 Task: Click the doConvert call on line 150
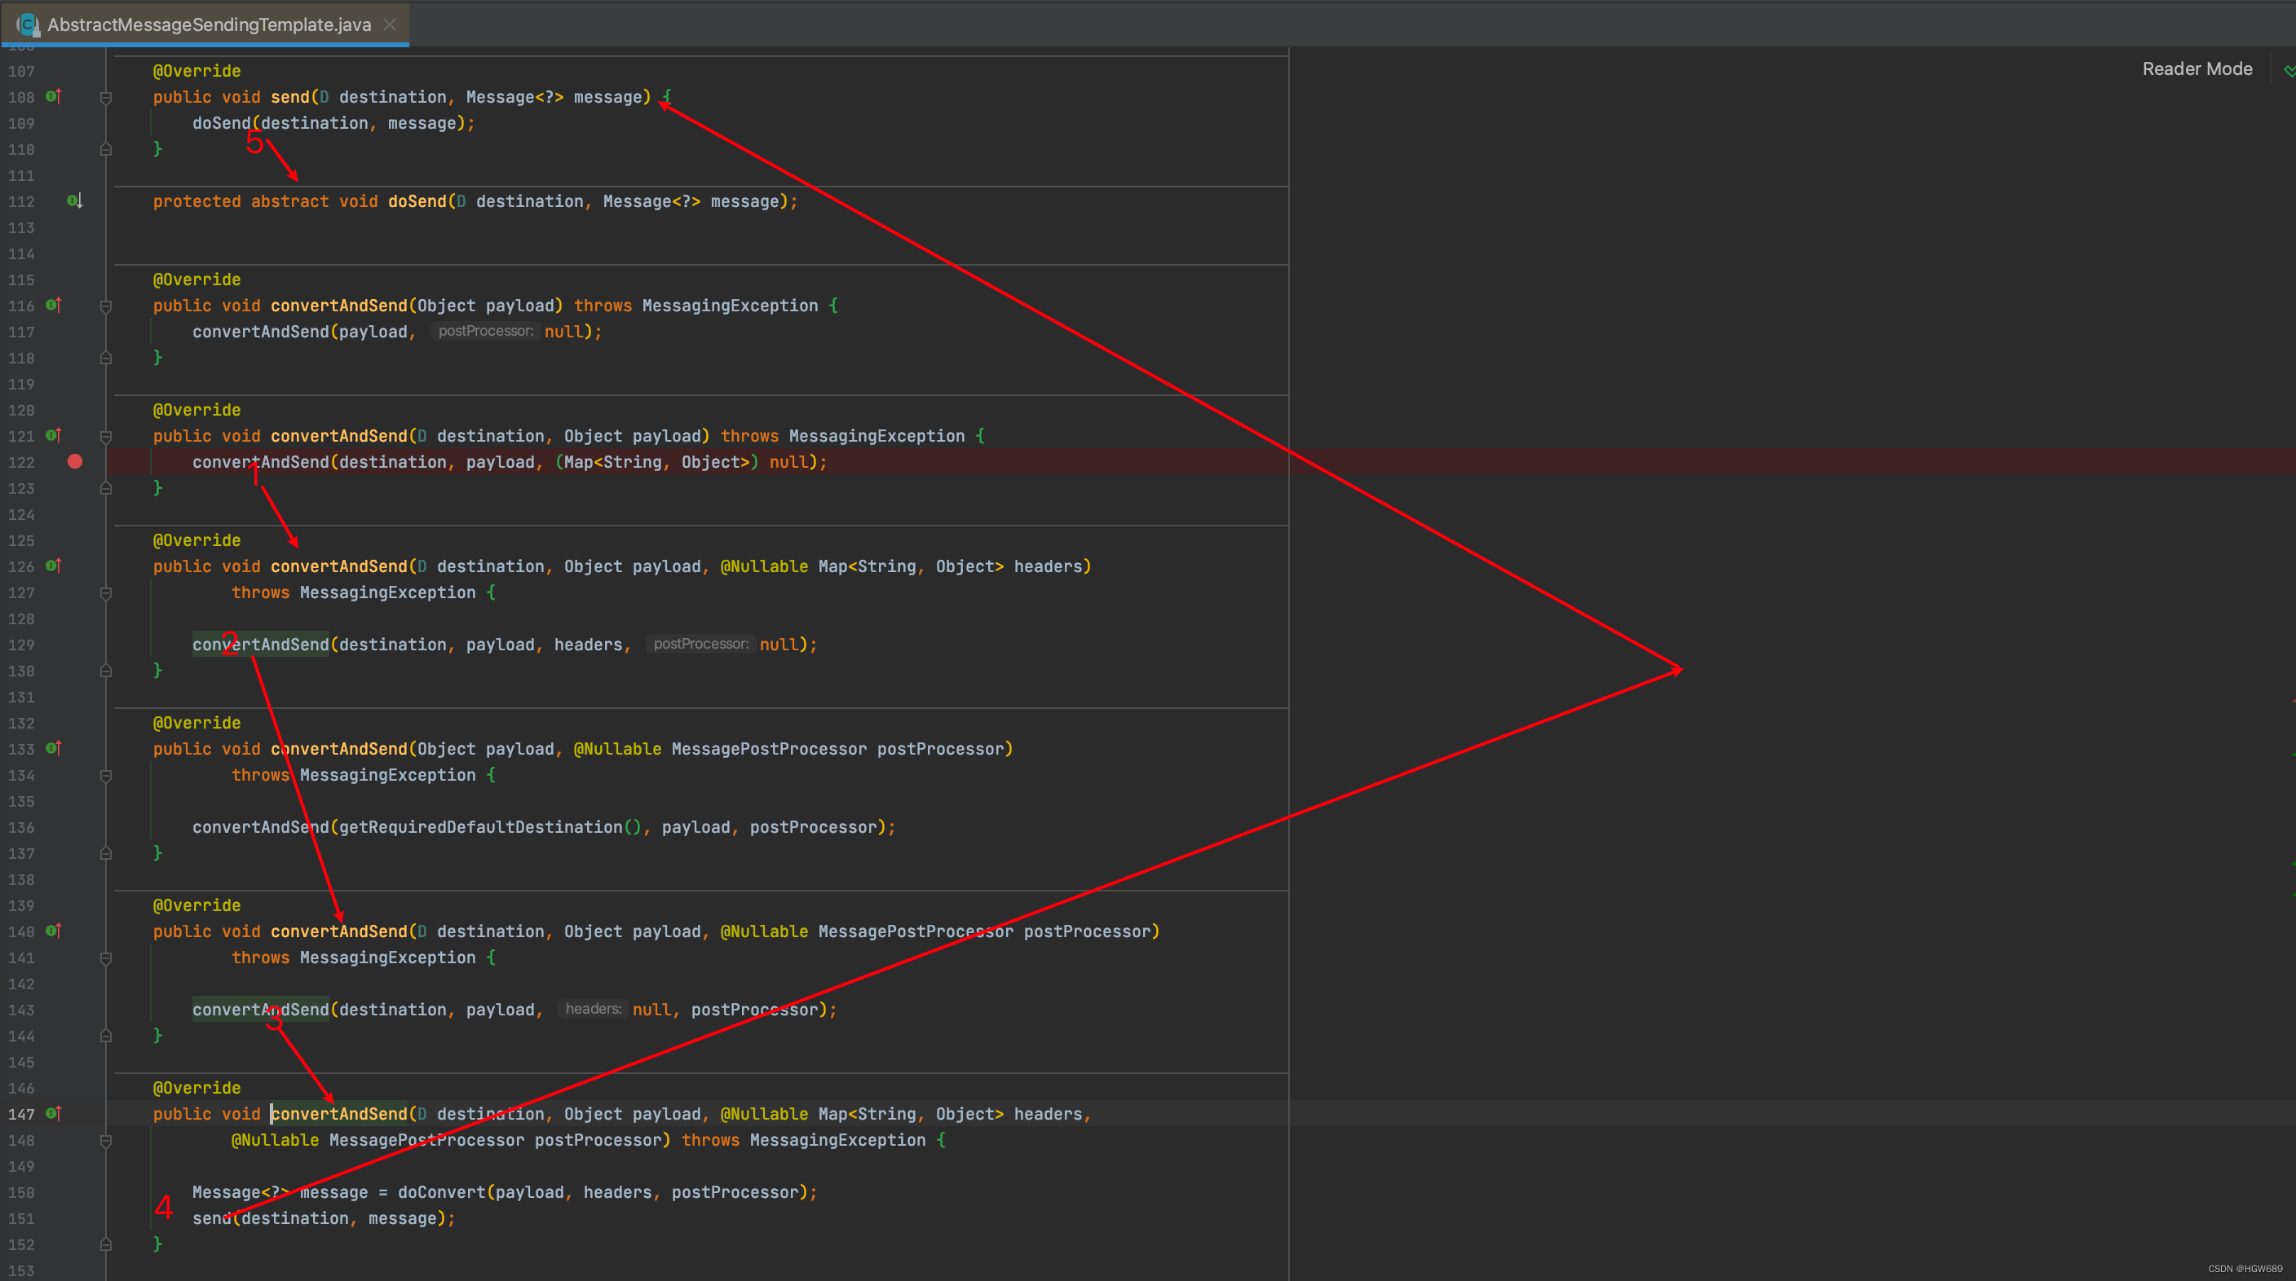[x=441, y=1192]
